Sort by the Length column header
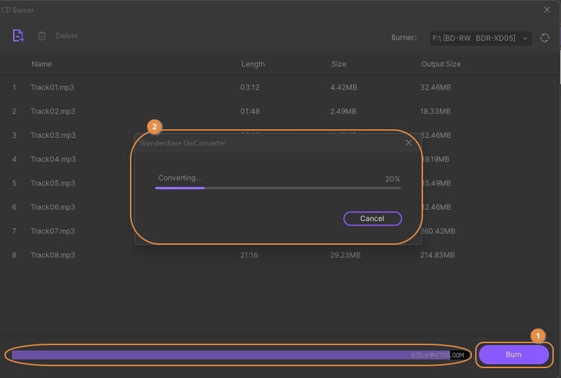 (x=253, y=64)
